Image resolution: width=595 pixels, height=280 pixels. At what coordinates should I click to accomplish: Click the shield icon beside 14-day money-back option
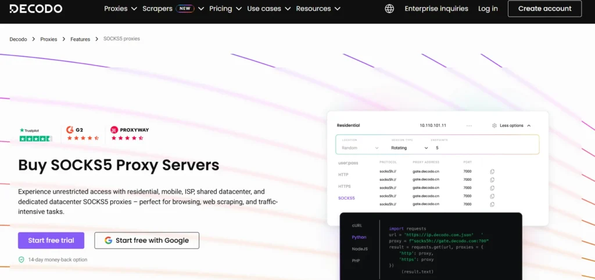(x=21, y=260)
